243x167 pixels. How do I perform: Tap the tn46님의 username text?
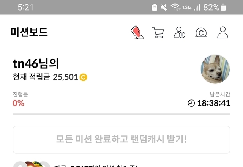click(x=36, y=63)
